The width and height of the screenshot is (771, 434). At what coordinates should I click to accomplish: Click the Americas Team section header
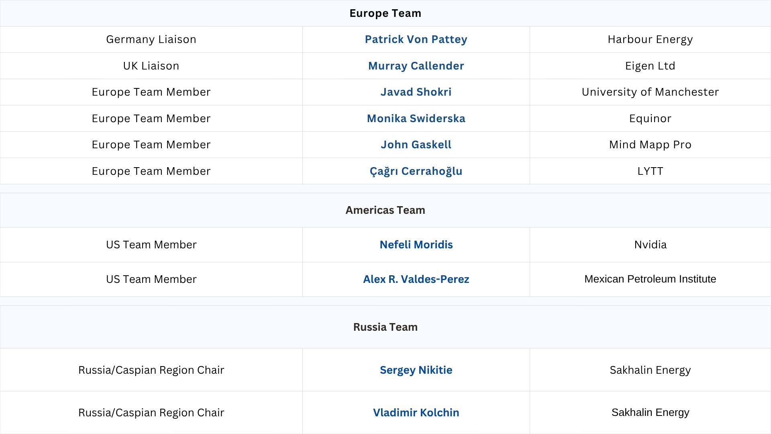click(385, 210)
